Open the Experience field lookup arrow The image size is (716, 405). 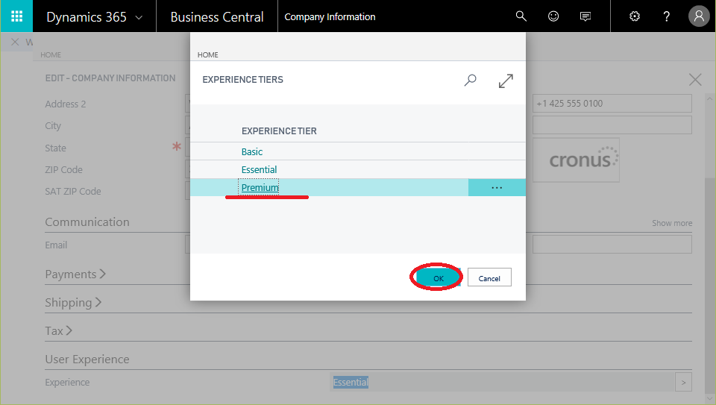click(x=683, y=382)
